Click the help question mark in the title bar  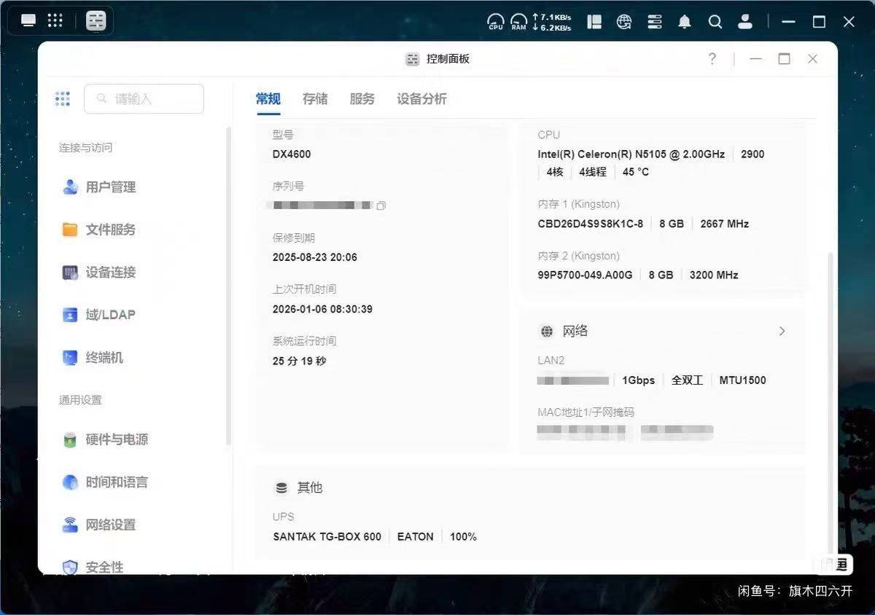tap(712, 58)
